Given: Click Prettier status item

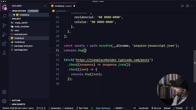Looking at the screenshot, I should click(x=178, y=108).
